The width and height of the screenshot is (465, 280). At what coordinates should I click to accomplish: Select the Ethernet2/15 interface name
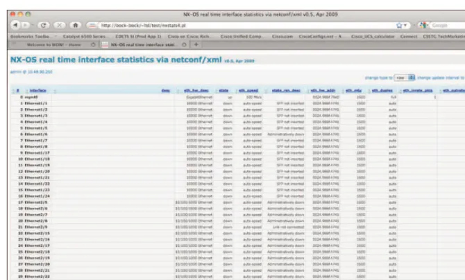(37, 233)
